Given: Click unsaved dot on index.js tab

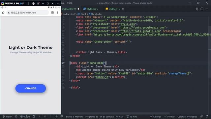Looking at the screenshot, I should pos(123,9).
